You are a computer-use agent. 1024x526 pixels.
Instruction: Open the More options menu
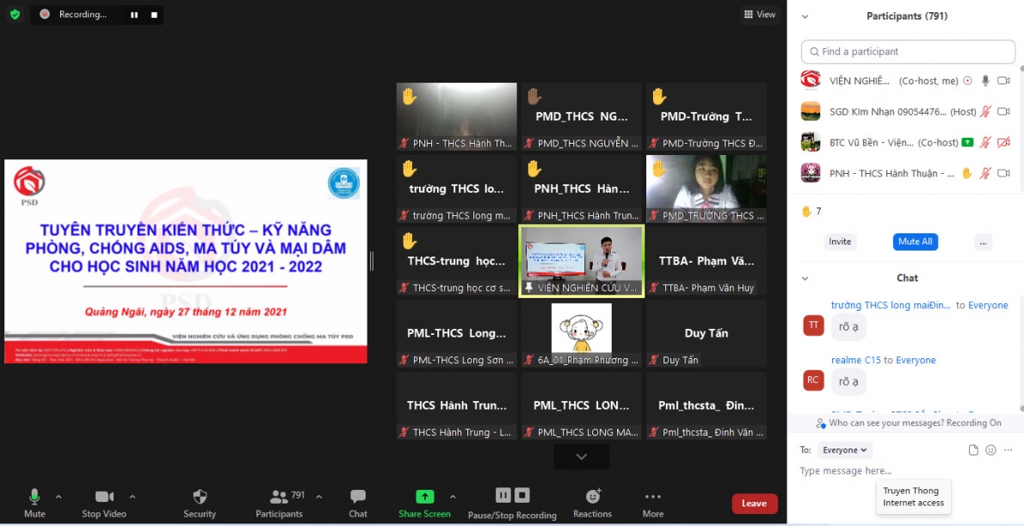point(652,496)
